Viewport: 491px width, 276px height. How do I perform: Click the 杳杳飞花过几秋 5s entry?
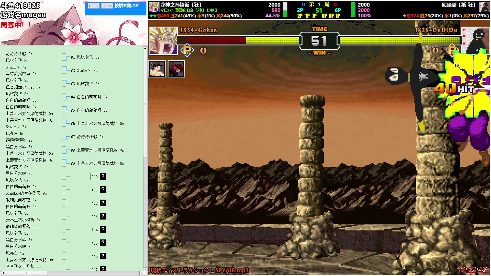pos(23,266)
